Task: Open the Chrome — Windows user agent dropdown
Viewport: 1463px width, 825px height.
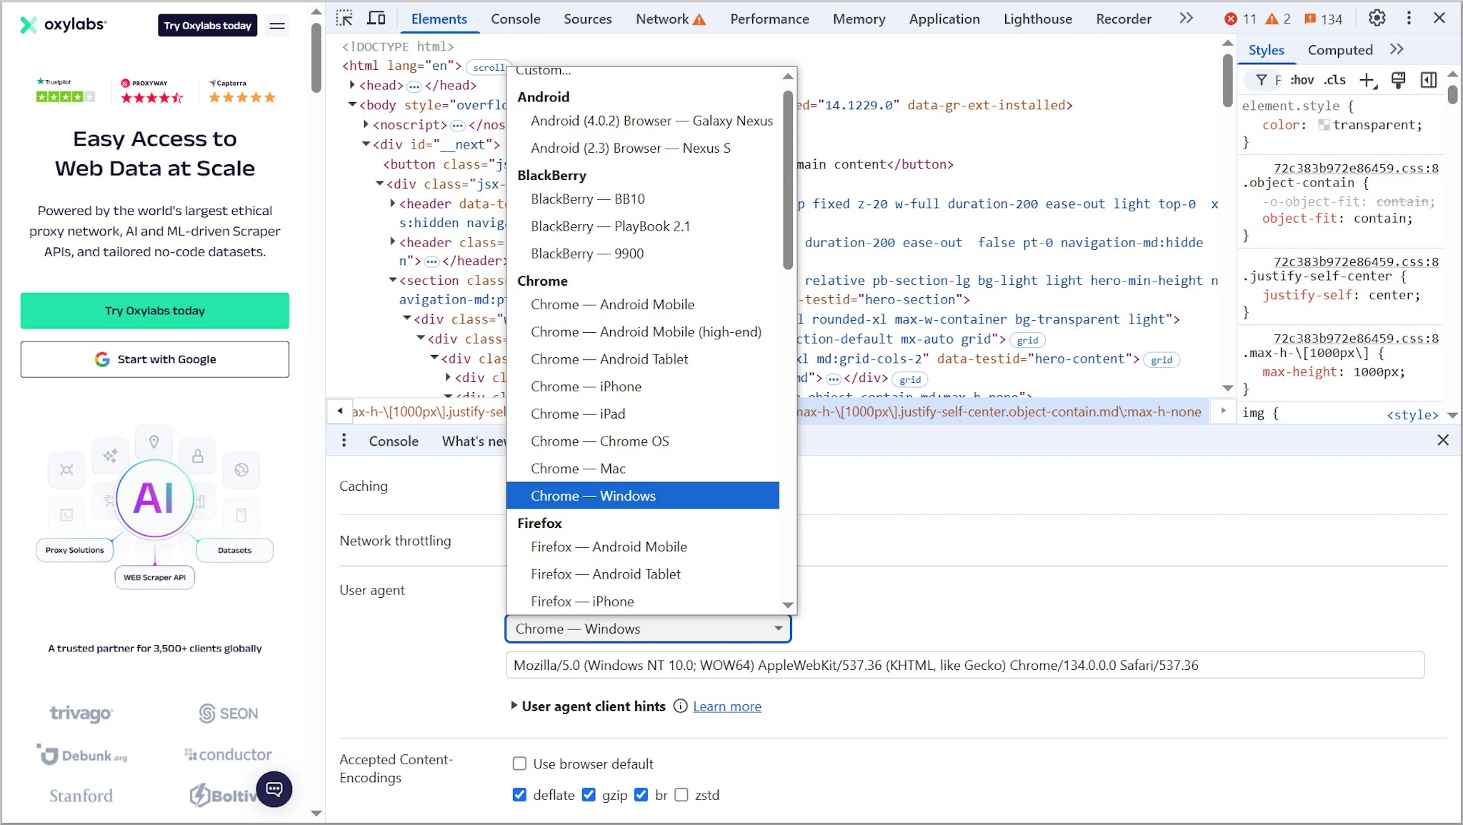Action: point(648,629)
